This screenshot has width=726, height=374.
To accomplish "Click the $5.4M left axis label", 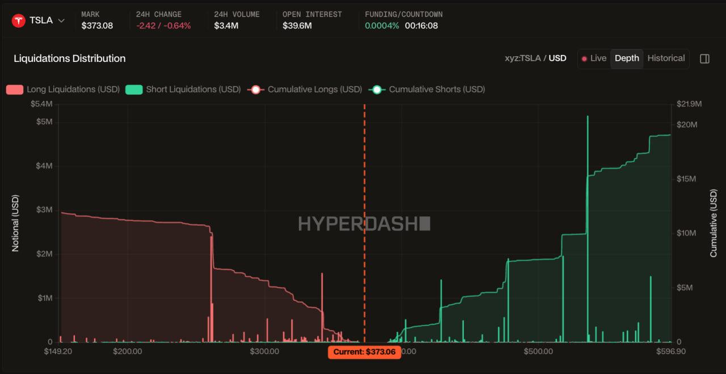I will point(41,104).
